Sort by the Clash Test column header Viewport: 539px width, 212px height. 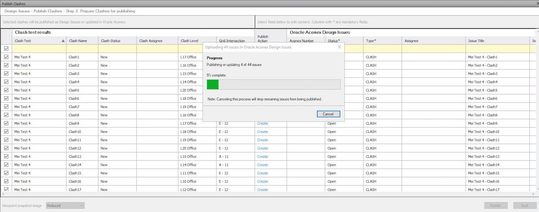pyautogui.click(x=39, y=41)
